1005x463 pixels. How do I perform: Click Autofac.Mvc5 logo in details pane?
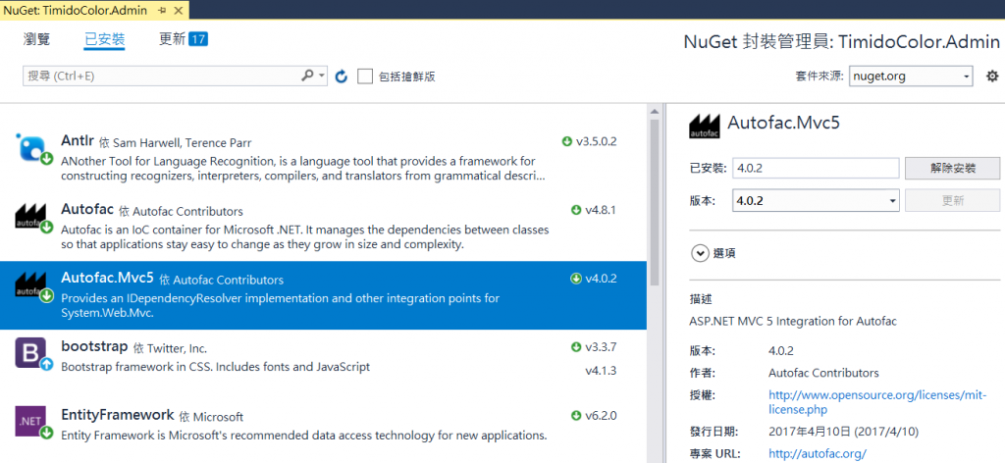click(704, 124)
